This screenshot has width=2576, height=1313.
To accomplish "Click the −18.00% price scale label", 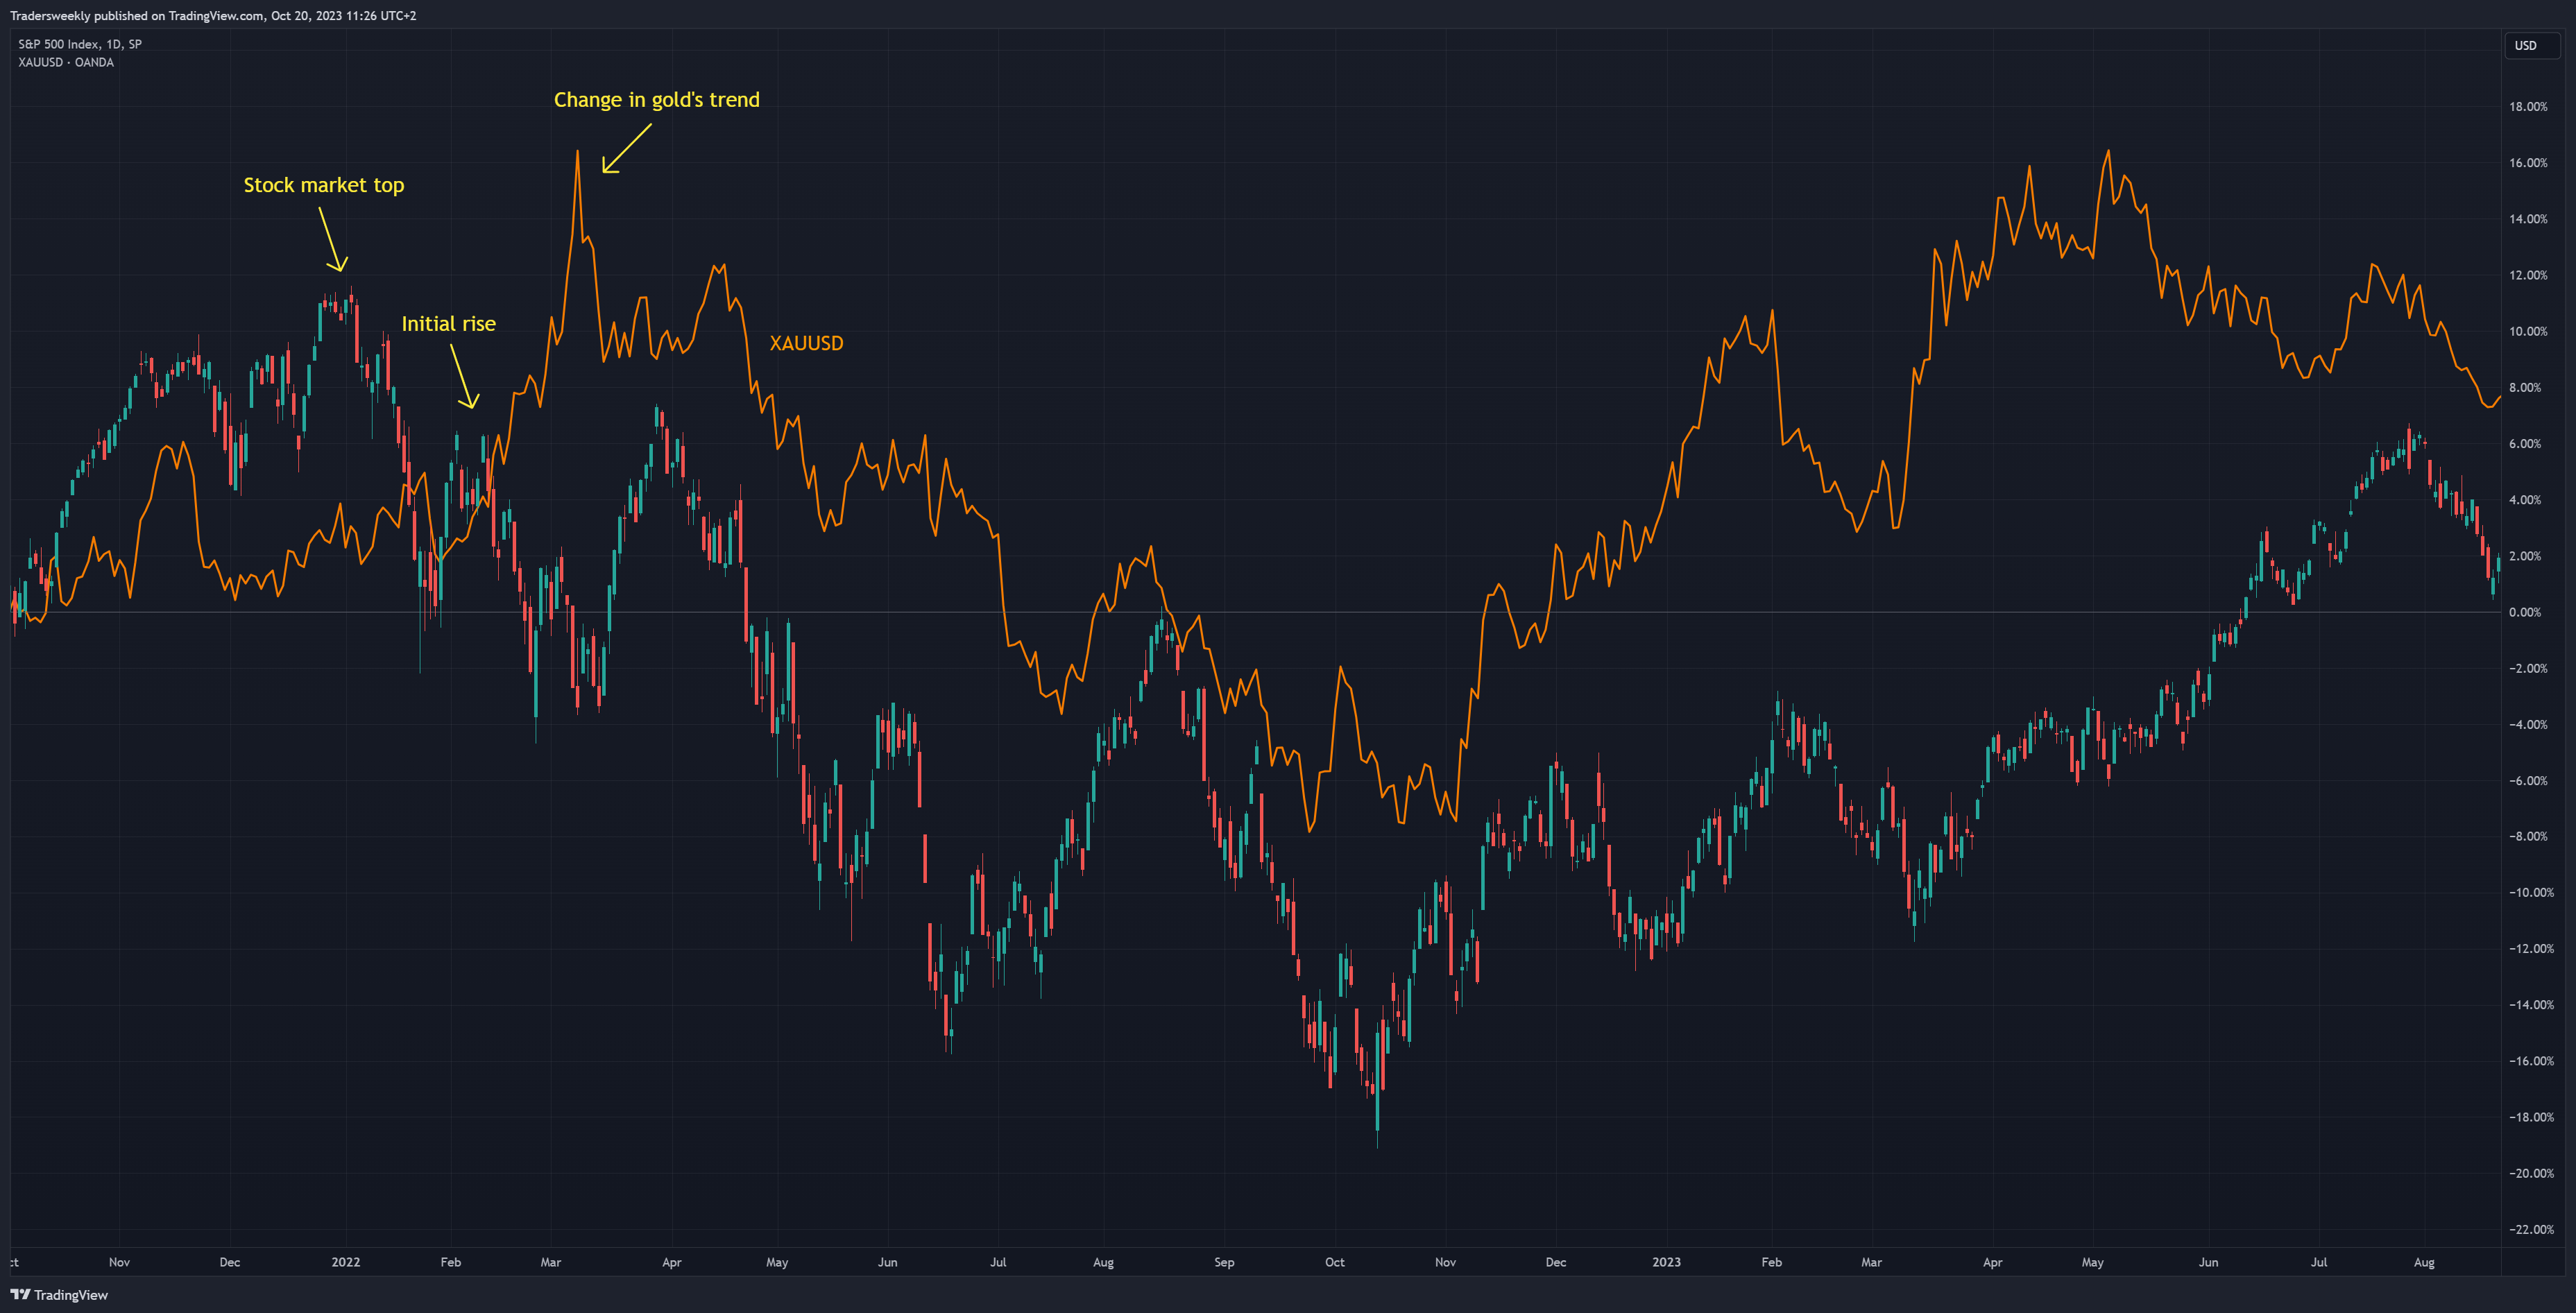I will click(x=2531, y=1117).
